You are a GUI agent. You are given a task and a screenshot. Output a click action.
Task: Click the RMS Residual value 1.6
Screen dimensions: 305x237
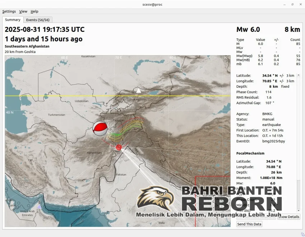click(269, 97)
